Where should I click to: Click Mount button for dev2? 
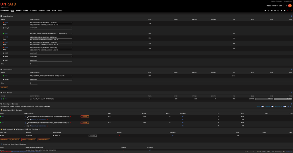pyautogui.click(x=85, y=123)
